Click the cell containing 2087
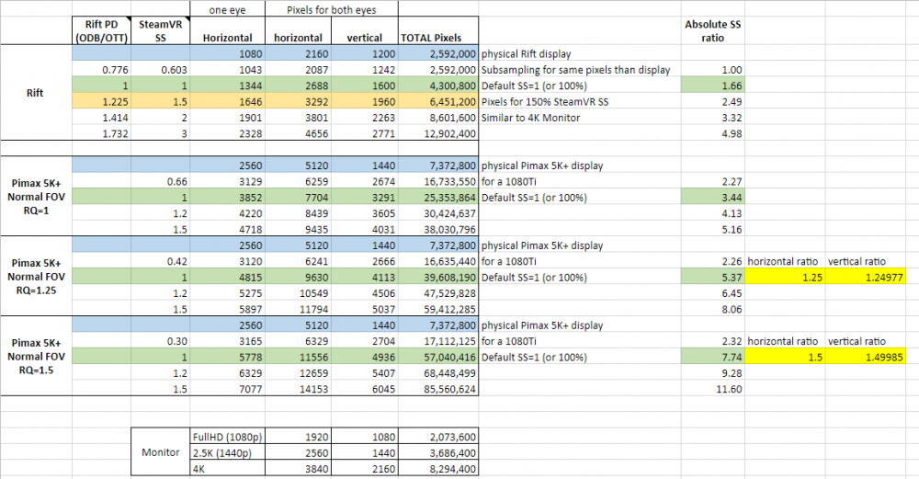The height and width of the screenshot is (479, 919). (x=298, y=70)
